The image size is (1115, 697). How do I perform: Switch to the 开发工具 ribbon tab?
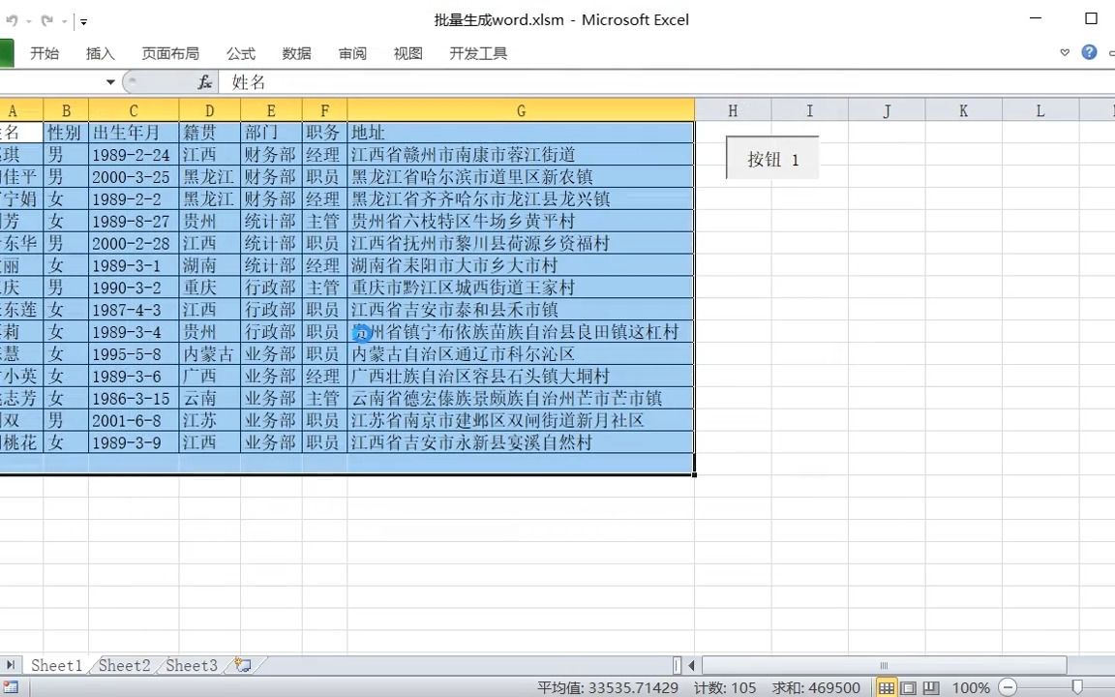pos(478,53)
